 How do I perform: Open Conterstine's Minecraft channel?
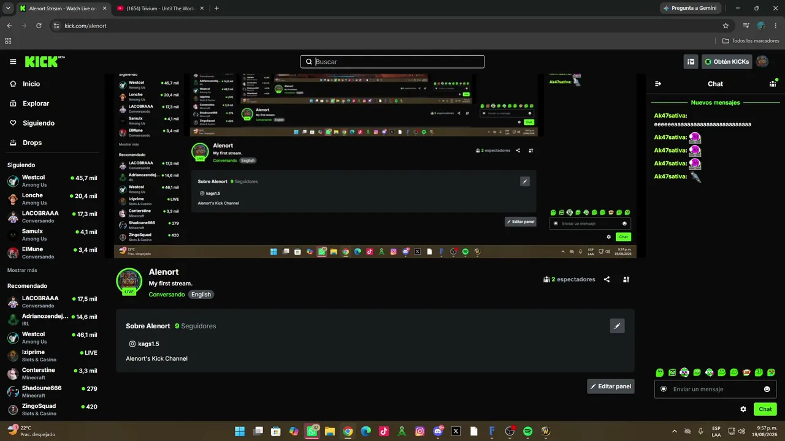(52, 374)
